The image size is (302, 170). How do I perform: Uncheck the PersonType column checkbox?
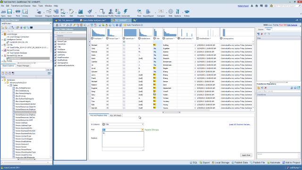click(56, 42)
